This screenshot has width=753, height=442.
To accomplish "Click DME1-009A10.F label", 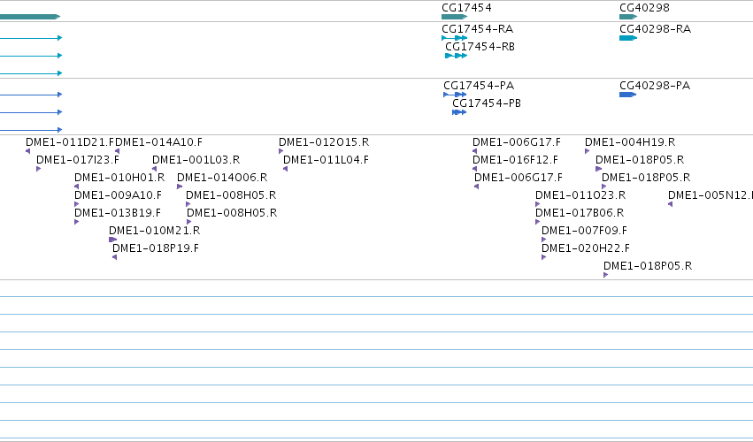I will 119,195.
